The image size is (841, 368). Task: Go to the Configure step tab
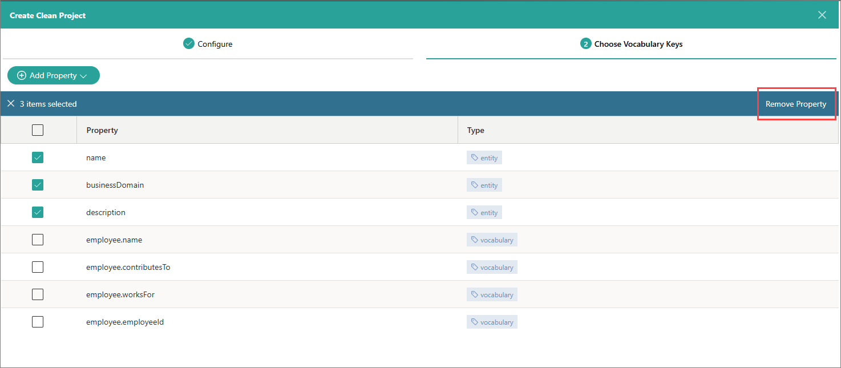(208, 44)
